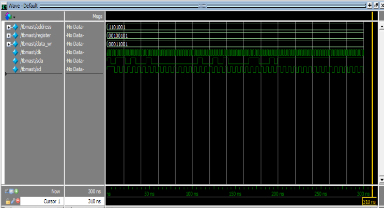
Task: Click the 300 ns timeline label
Action: (x=363, y=194)
